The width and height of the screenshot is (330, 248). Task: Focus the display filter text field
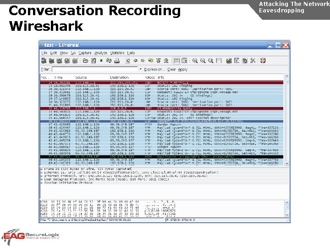click(95, 69)
